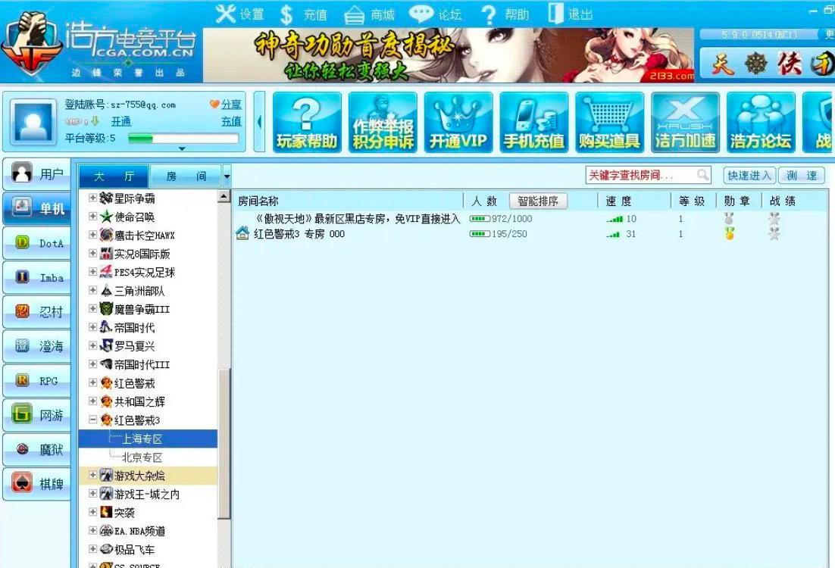Click the game tree scroll-up arrow
Screen dimensions: 835x568
(x=224, y=197)
